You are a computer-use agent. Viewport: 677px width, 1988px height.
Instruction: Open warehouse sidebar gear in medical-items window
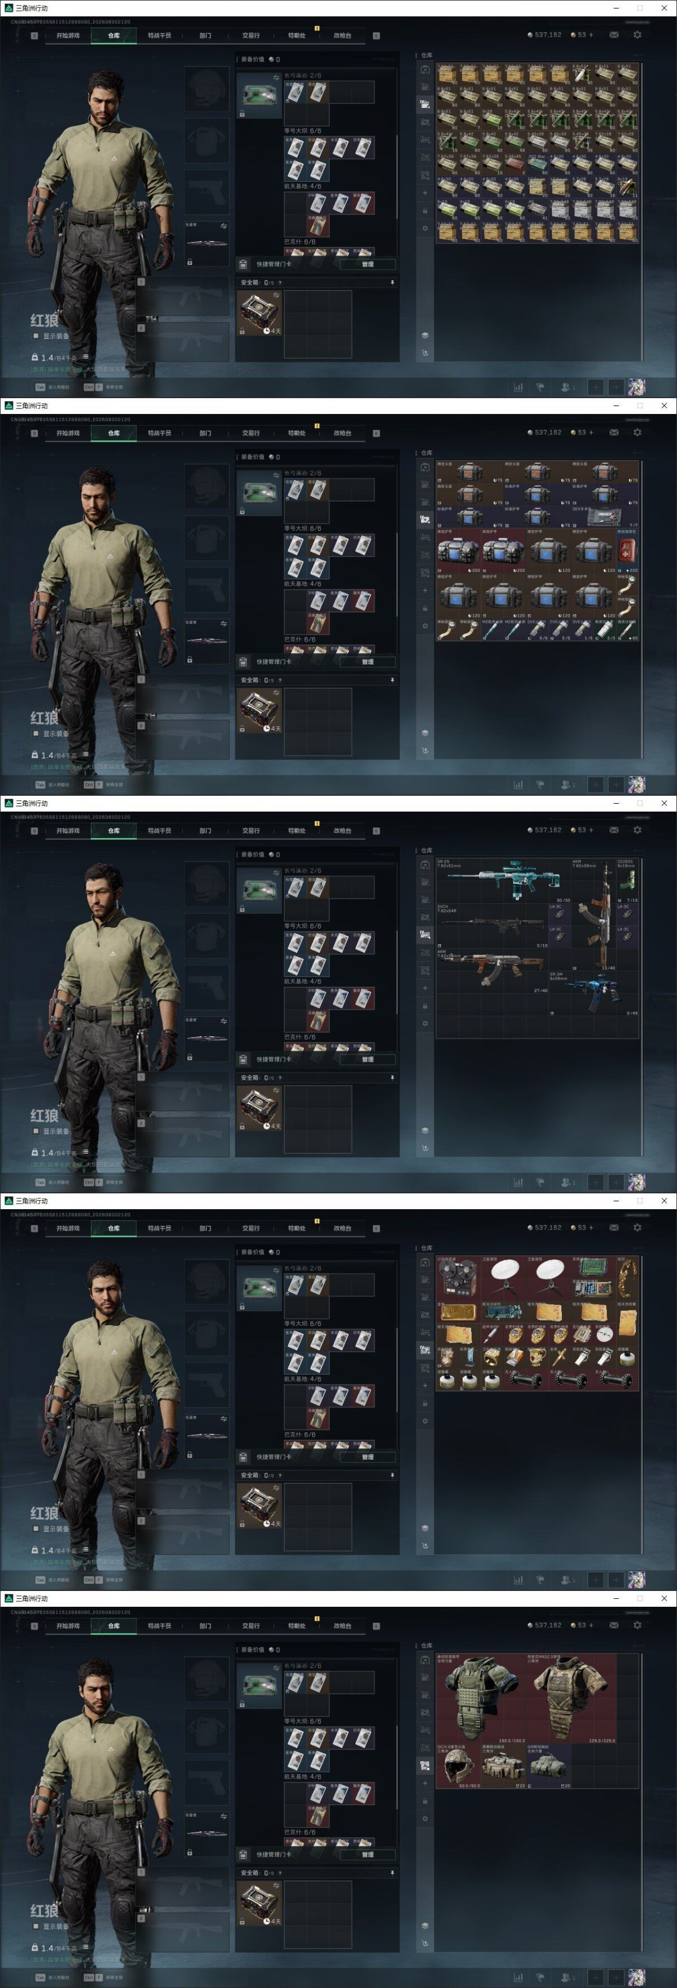pyautogui.click(x=425, y=626)
